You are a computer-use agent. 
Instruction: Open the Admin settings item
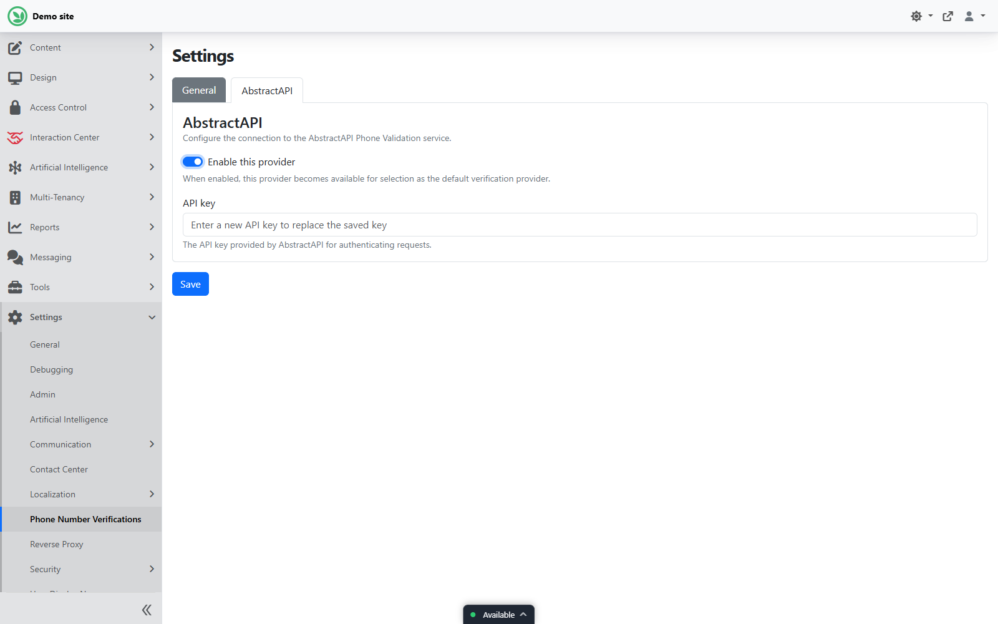pyautogui.click(x=42, y=394)
